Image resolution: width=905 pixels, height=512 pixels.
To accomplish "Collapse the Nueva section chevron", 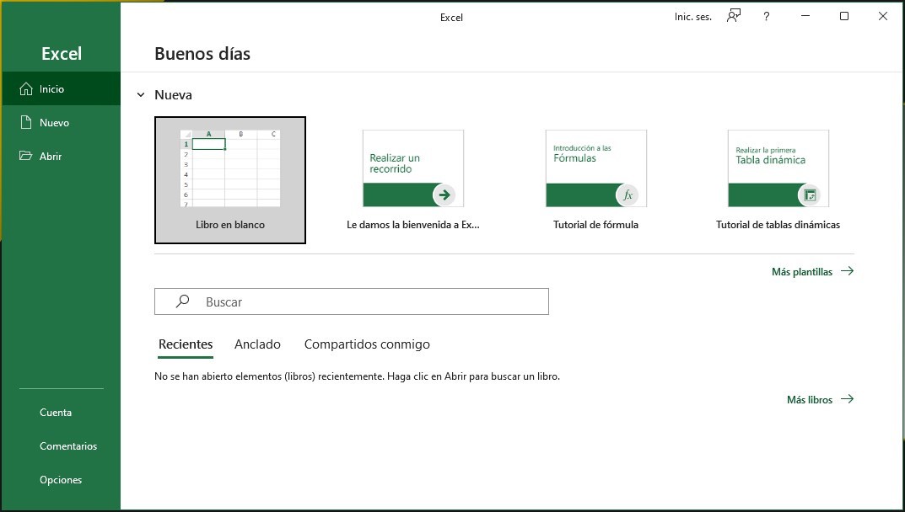I will click(141, 95).
